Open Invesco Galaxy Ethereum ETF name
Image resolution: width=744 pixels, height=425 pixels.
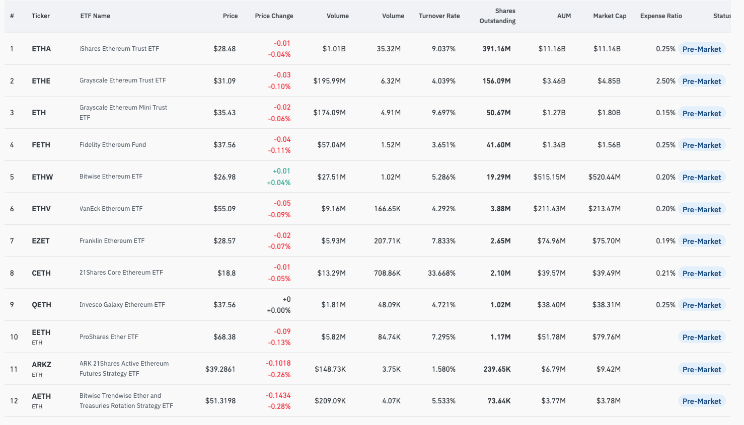click(x=122, y=305)
